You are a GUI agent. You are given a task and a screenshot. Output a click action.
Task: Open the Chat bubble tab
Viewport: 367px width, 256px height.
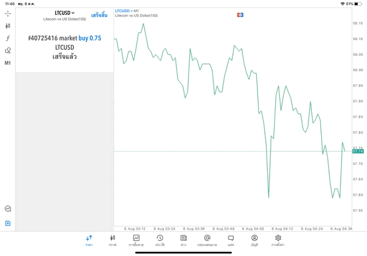(231, 240)
